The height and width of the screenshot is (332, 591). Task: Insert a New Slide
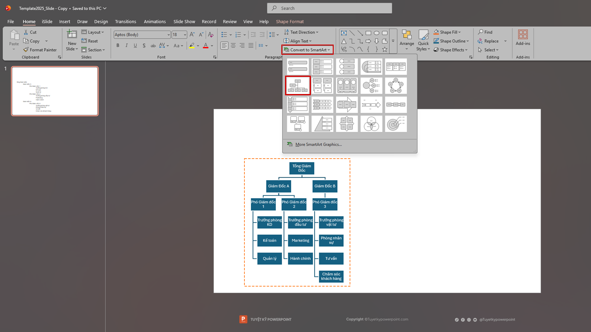(72, 40)
